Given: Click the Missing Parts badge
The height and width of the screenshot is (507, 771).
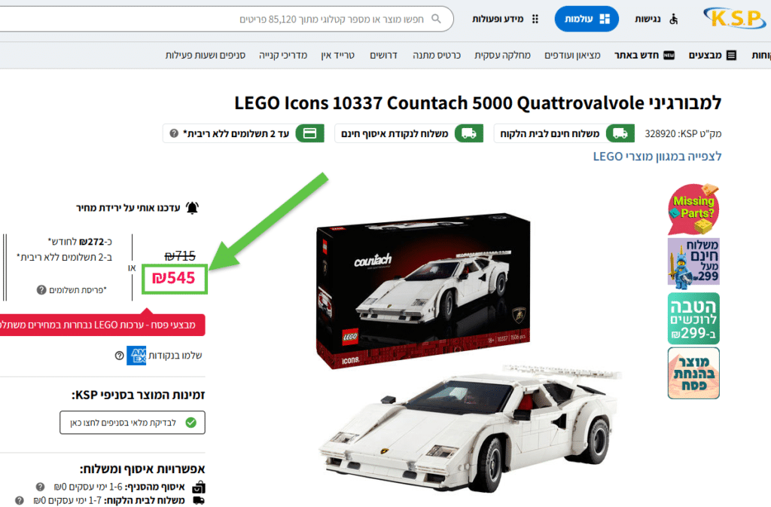Looking at the screenshot, I should coord(693,209).
